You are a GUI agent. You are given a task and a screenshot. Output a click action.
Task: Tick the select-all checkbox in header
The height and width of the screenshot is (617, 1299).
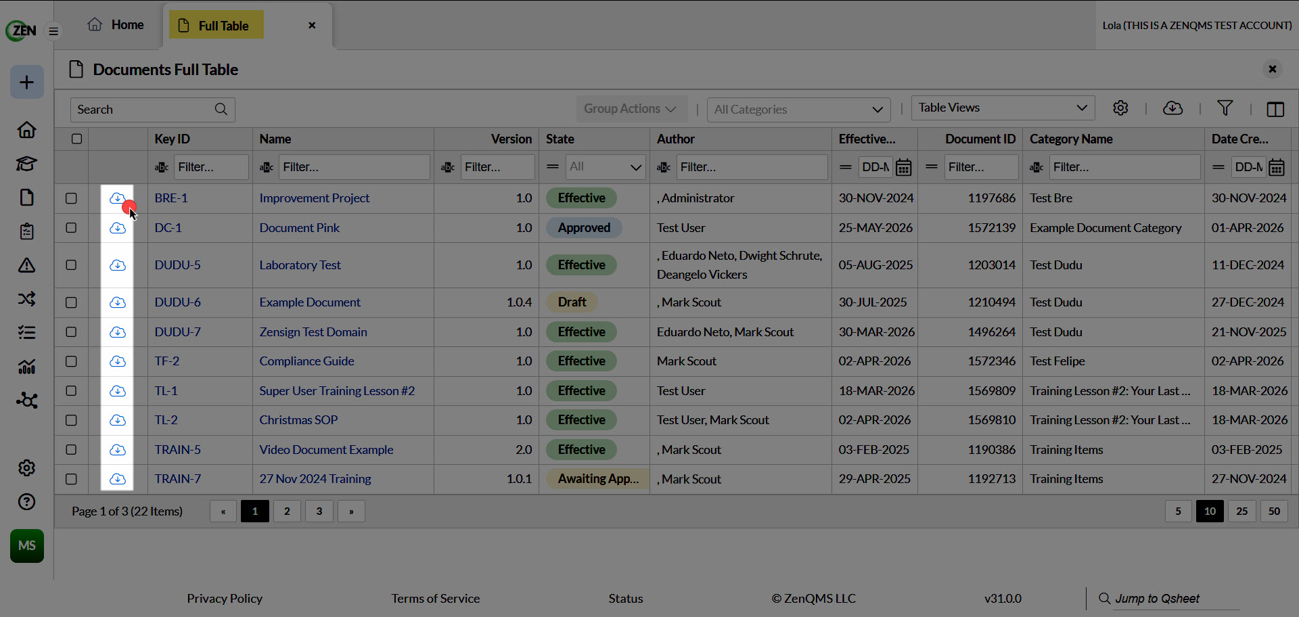pos(76,139)
